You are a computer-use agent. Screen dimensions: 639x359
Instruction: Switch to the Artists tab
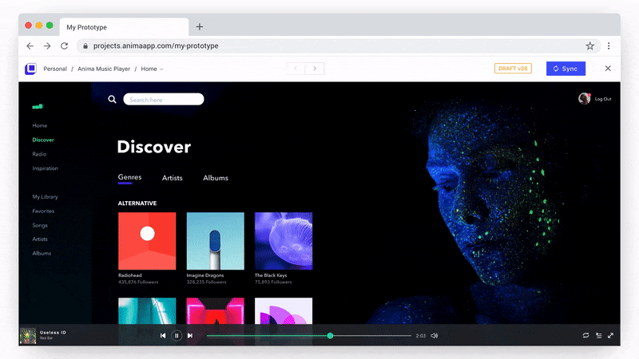click(172, 178)
